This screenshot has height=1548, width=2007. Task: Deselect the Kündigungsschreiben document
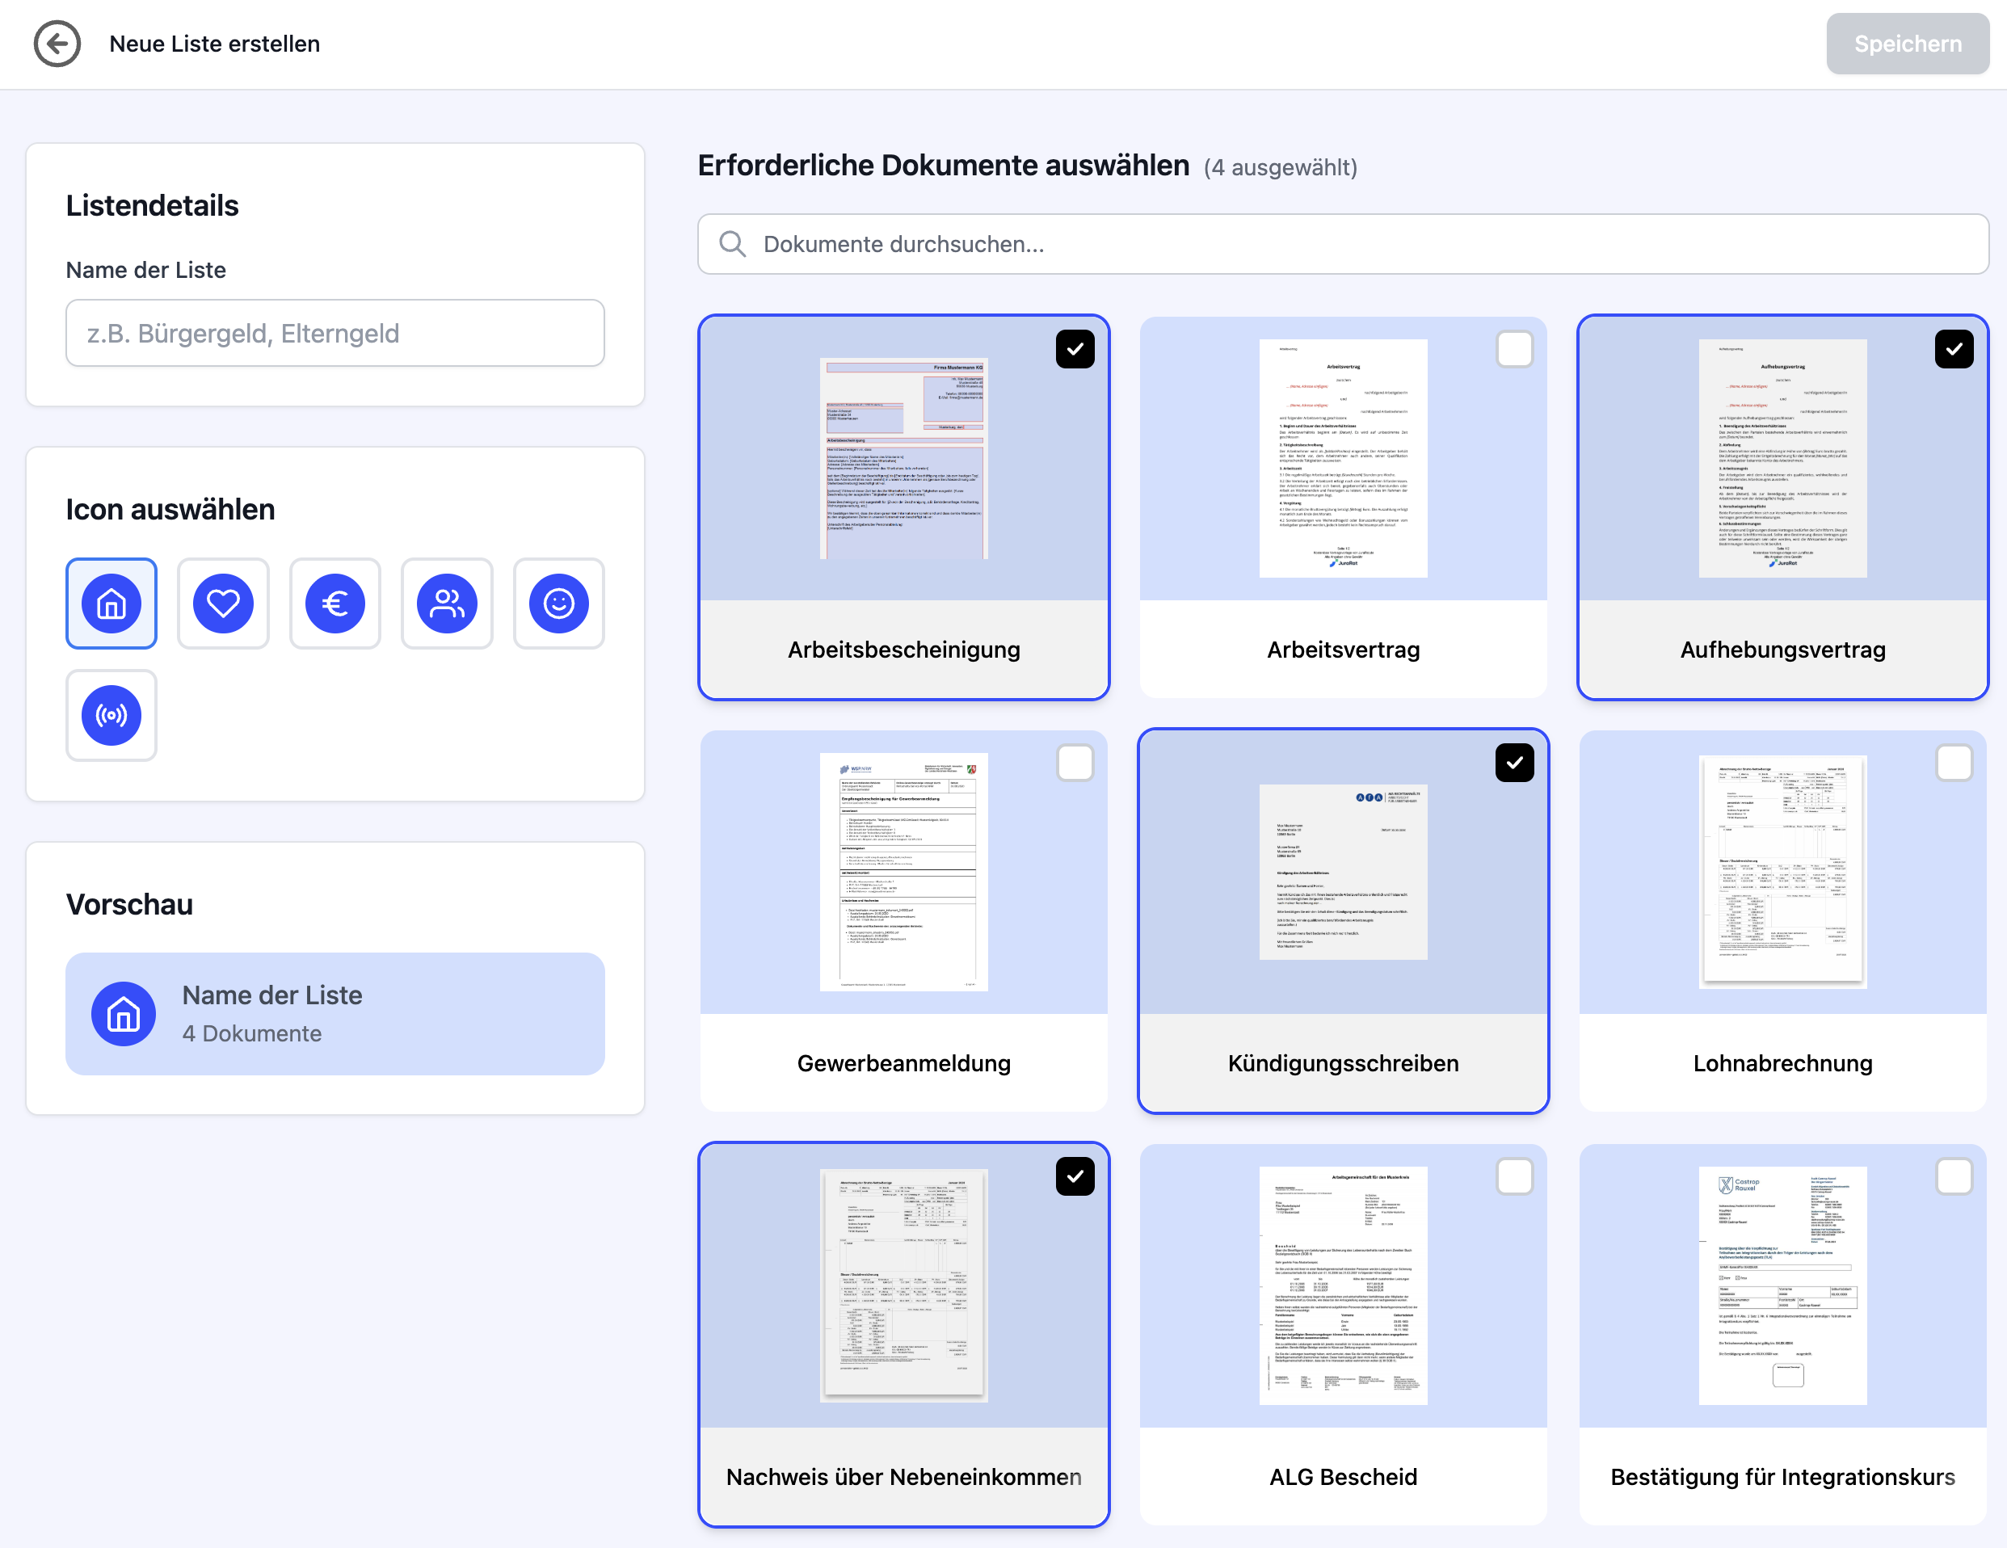(1514, 763)
